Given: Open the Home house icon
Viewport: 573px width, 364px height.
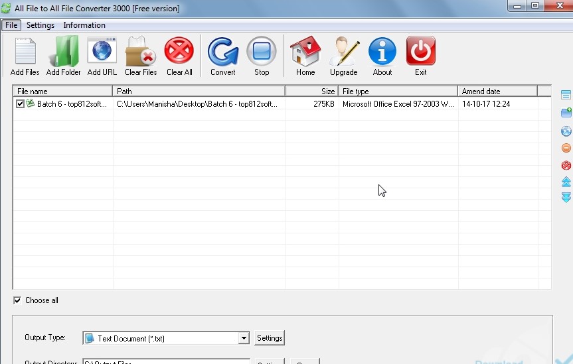Looking at the screenshot, I should click(x=305, y=51).
